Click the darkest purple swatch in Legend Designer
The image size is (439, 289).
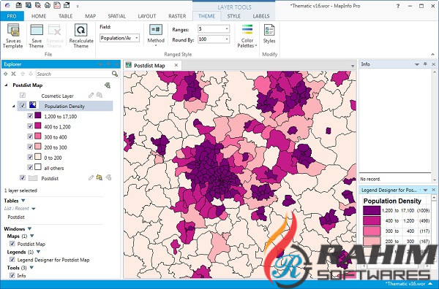372,210
